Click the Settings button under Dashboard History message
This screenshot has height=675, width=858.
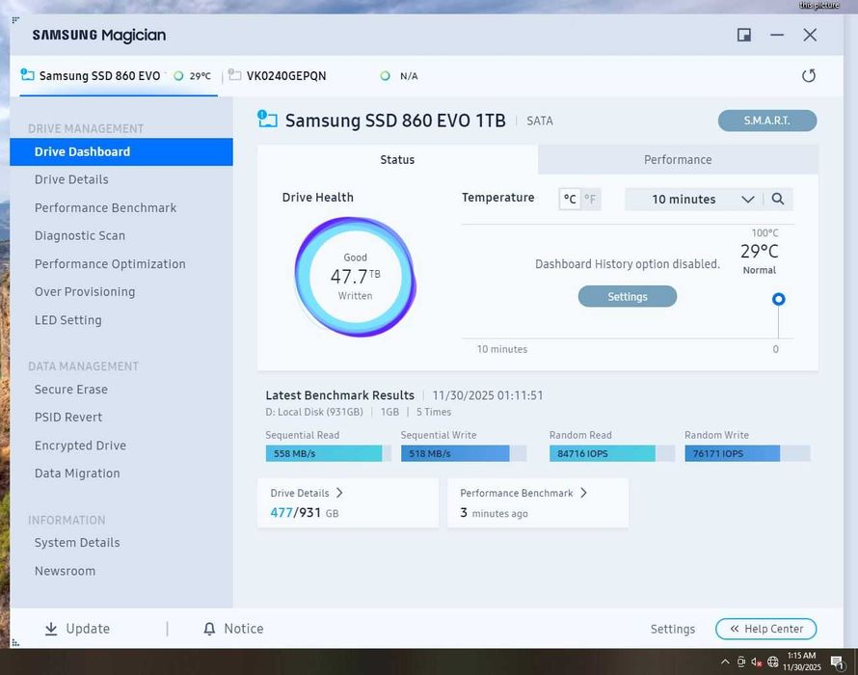pyautogui.click(x=627, y=296)
